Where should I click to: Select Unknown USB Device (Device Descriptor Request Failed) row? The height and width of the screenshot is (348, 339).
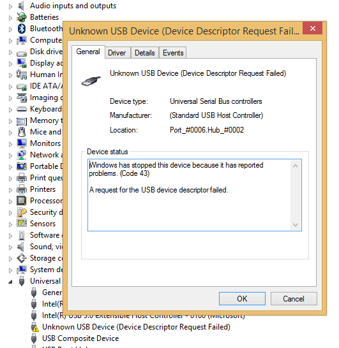(x=136, y=327)
